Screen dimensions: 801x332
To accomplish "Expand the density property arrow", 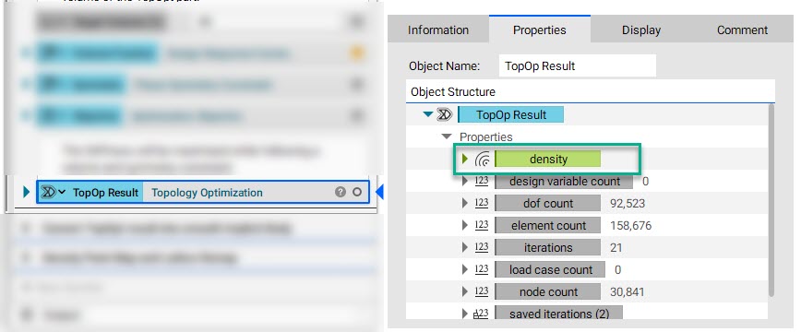I will coord(465,159).
